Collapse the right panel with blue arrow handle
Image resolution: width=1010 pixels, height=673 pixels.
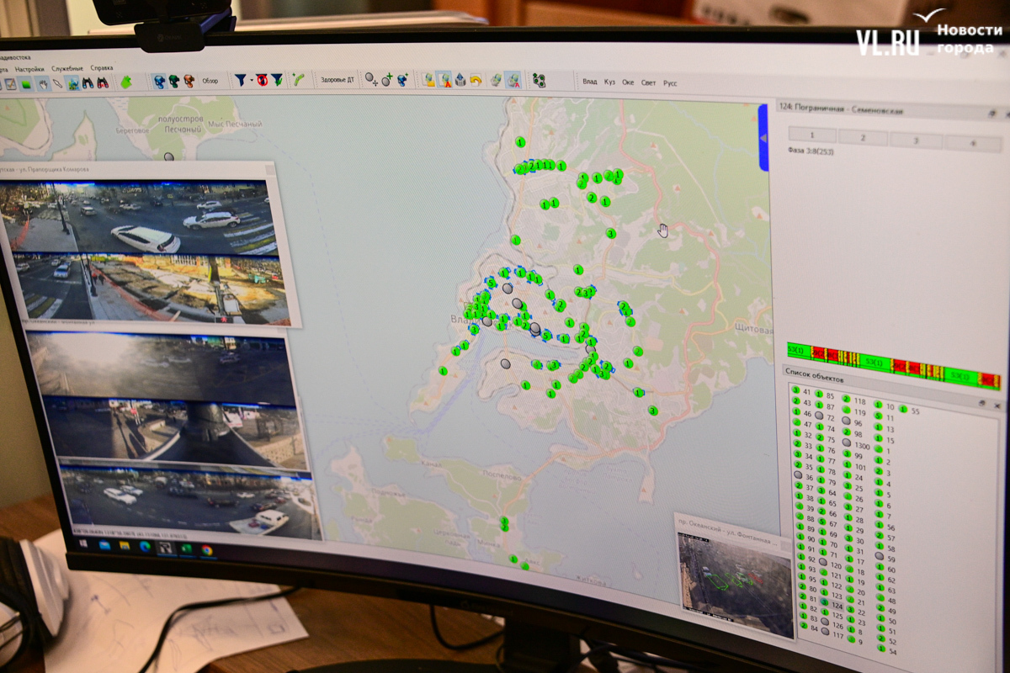tap(763, 138)
